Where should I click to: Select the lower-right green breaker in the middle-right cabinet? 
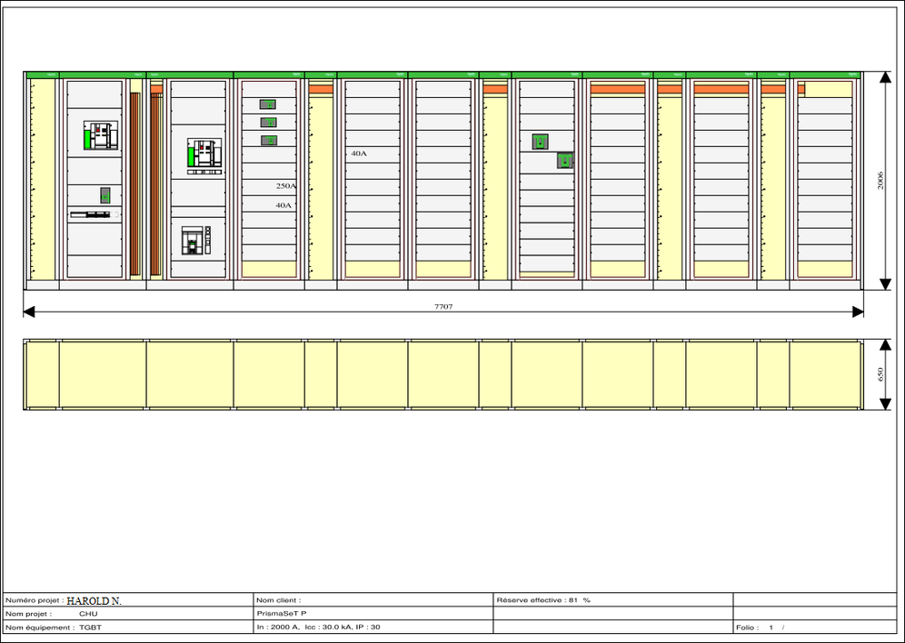565,161
